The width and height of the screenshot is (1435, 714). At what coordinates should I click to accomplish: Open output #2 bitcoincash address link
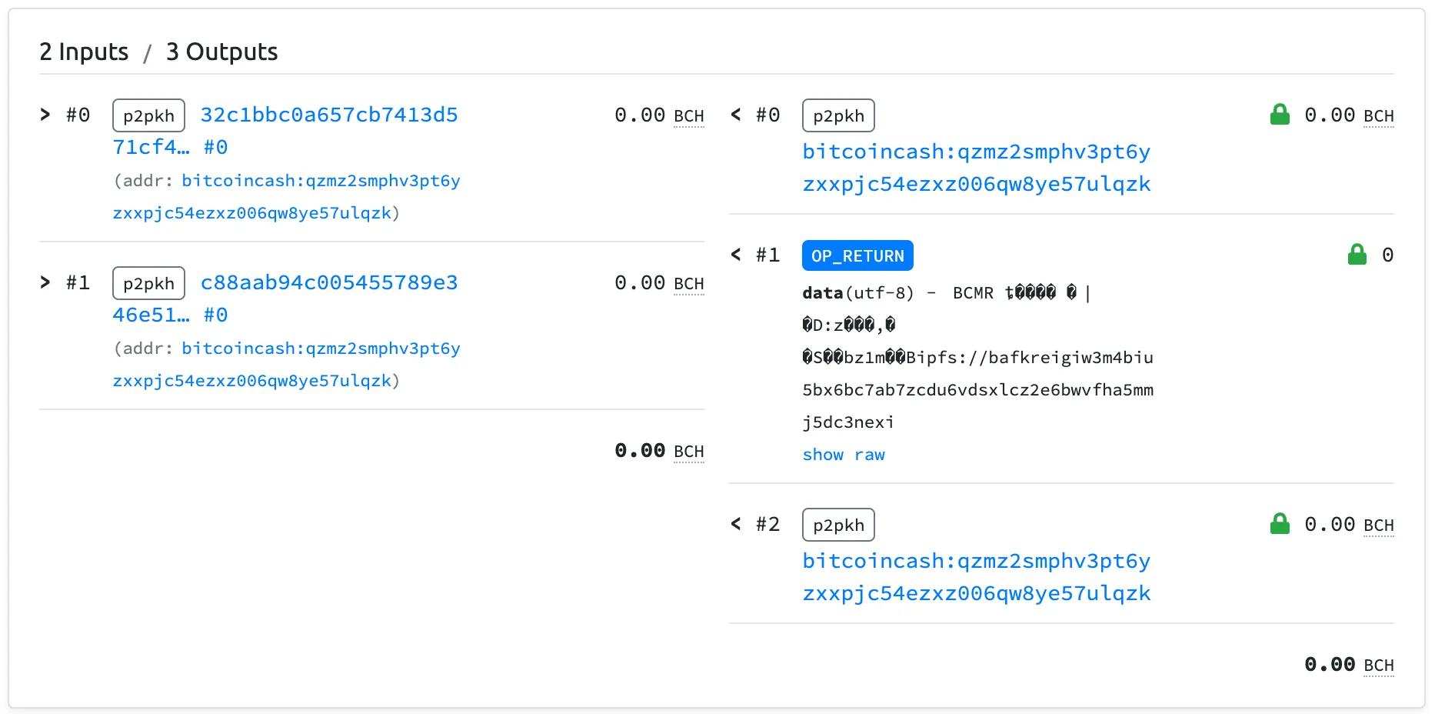point(977,577)
